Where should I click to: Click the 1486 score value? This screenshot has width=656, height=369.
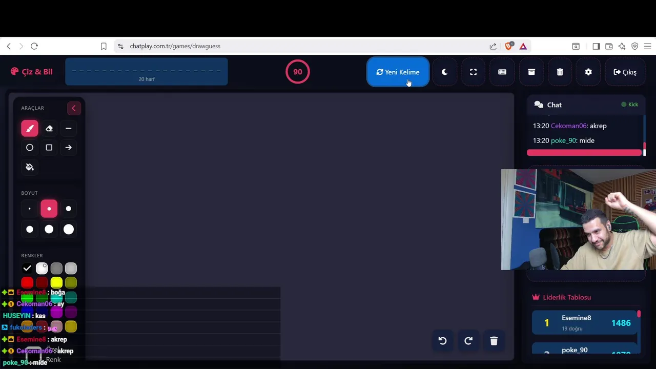[x=621, y=323]
